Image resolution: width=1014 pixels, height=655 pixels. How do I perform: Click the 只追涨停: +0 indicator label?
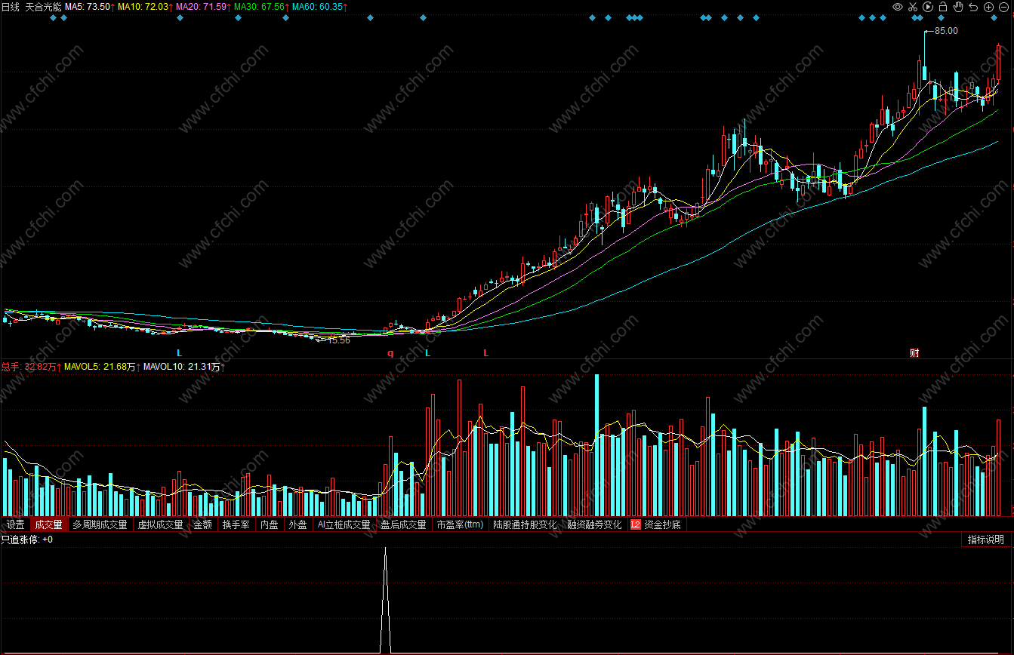[26, 540]
